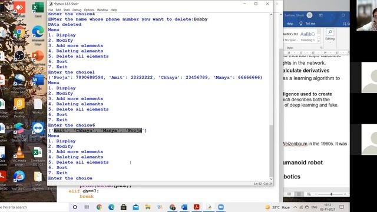Open Edge from the taskbar

pos(111,207)
